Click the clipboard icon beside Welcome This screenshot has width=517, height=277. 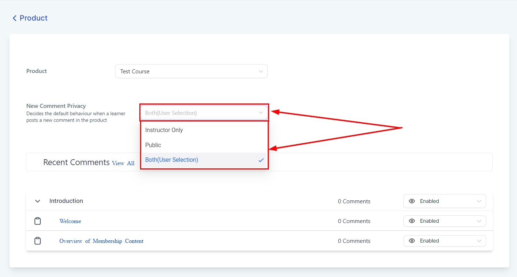[x=38, y=221]
